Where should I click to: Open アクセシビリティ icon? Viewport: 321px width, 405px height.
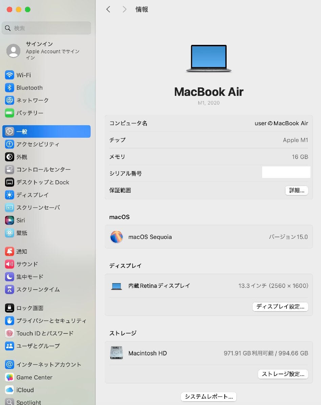point(9,144)
